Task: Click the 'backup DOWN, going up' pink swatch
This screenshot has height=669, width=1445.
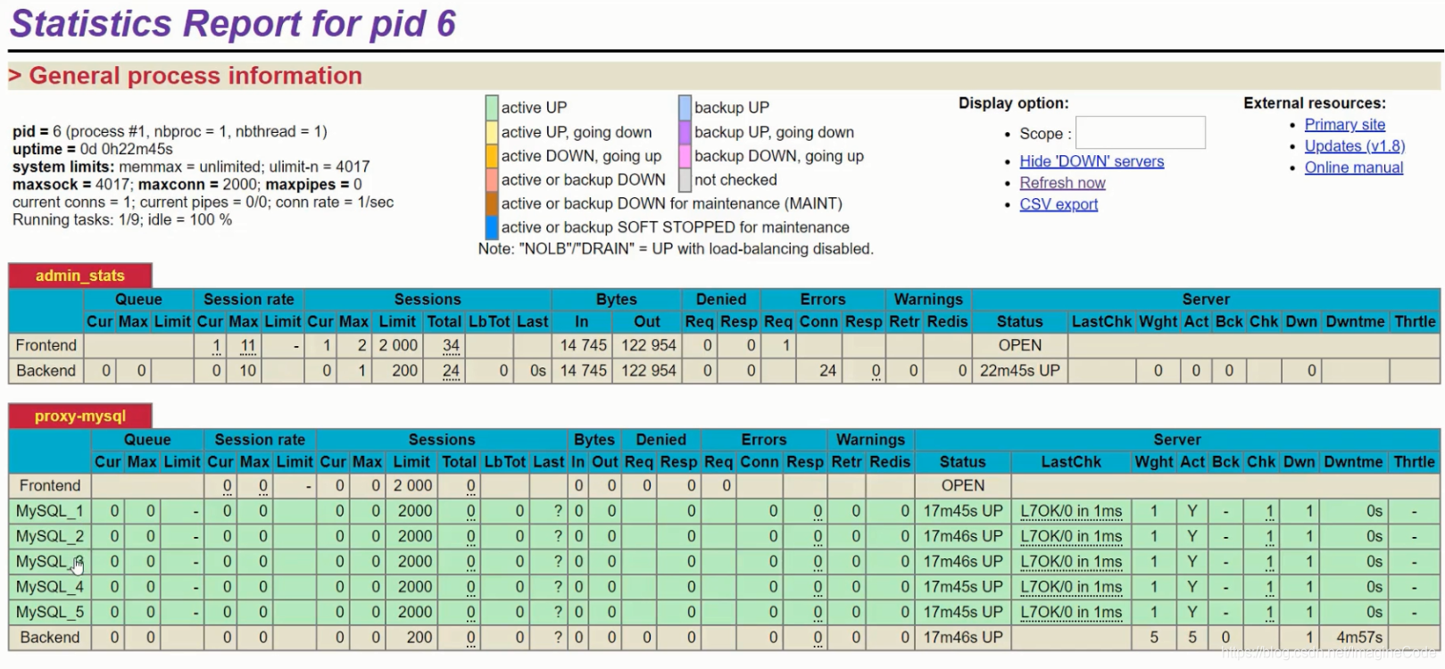Action: coord(685,155)
